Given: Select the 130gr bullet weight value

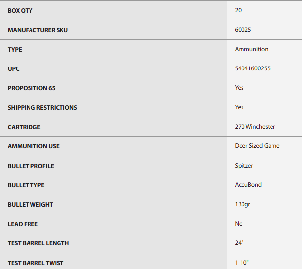Looking at the screenshot, I should (x=243, y=204).
